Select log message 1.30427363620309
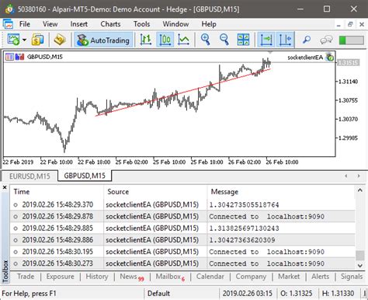The width and height of the screenshot is (368, 300). (x=242, y=240)
